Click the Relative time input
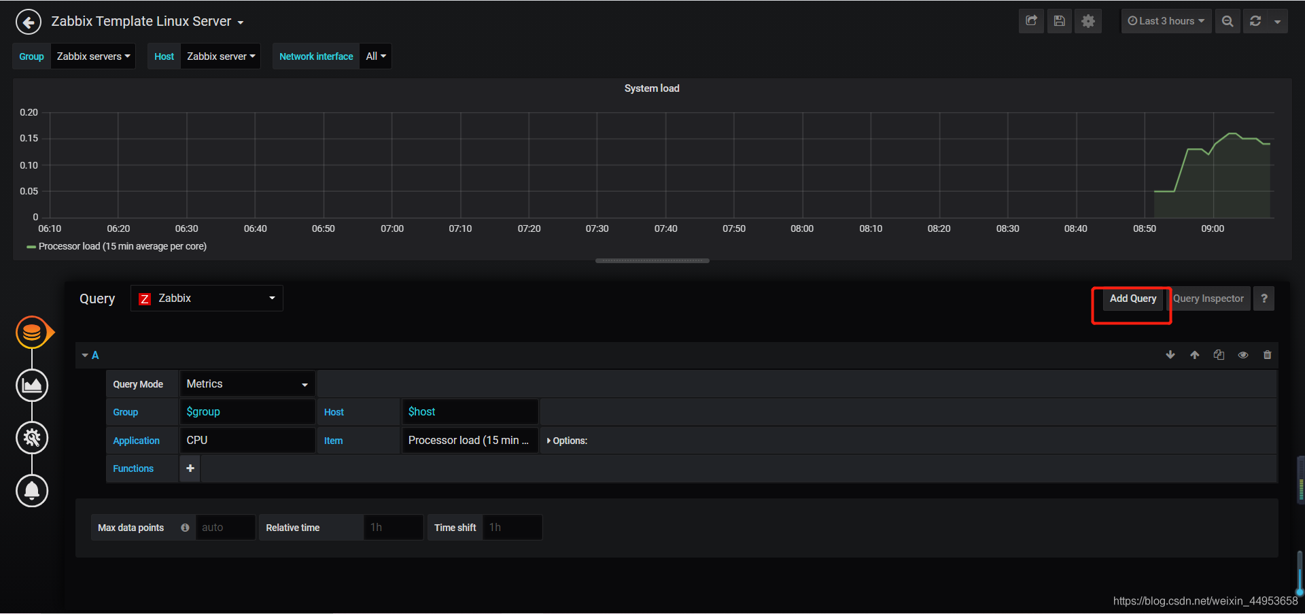The width and height of the screenshot is (1305, 614). 394,528
